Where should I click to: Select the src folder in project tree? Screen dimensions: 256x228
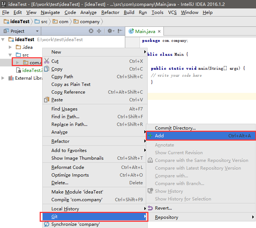[x=25, y=55]
